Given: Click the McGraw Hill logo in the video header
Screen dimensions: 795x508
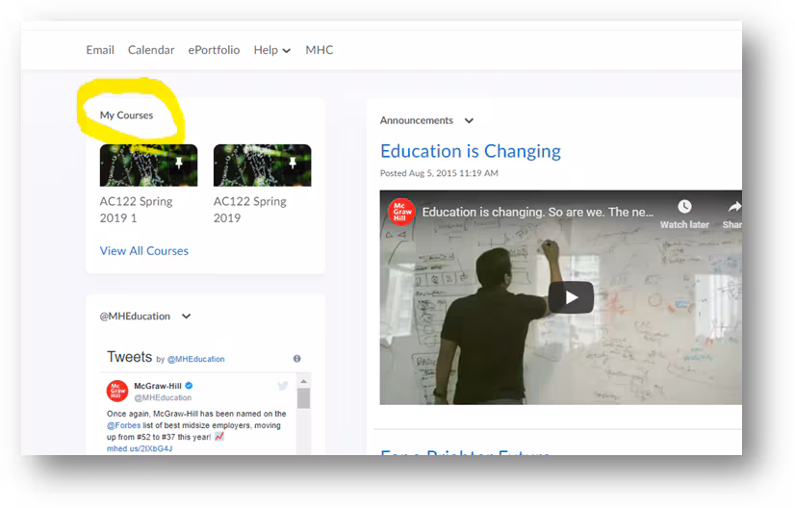Looking at the screenshot, I should [x=400, y=212].
